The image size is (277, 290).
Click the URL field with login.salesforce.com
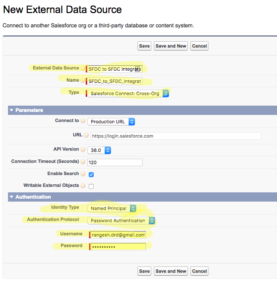176,136
